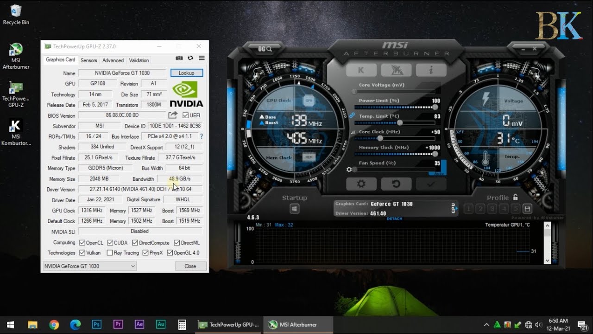The height and width of the screenshot is (334, 593).
Task: Select the TechPowerUp GPU-Z desktop shortcut
Action: coord(16,95)
